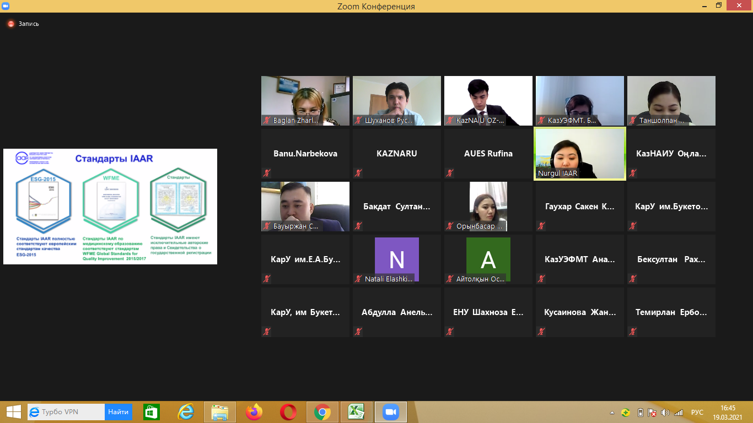Image resolution: width=753 pixels, height=423 pixels.
Task: Open File Explorer from the taskbar
Action: (x=220, y=412)
